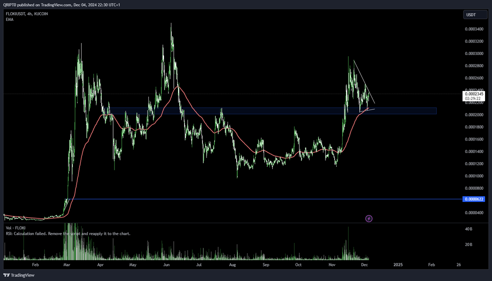This screenshot has width=492, height=281.
Task: Click the Jul time axis label
Action: pos(199,265)
